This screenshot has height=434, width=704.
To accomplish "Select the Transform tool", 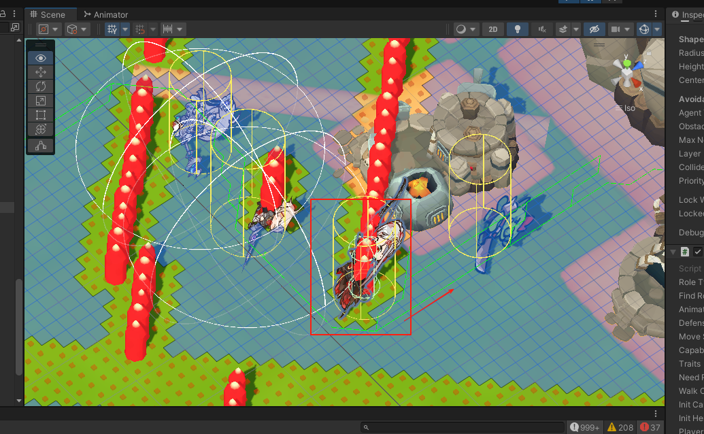I will (x=40, y=130).
